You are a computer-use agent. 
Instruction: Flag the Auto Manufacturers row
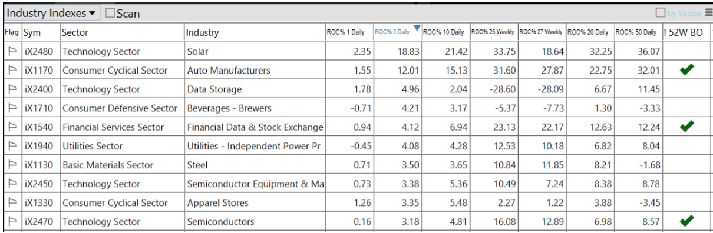12,71
